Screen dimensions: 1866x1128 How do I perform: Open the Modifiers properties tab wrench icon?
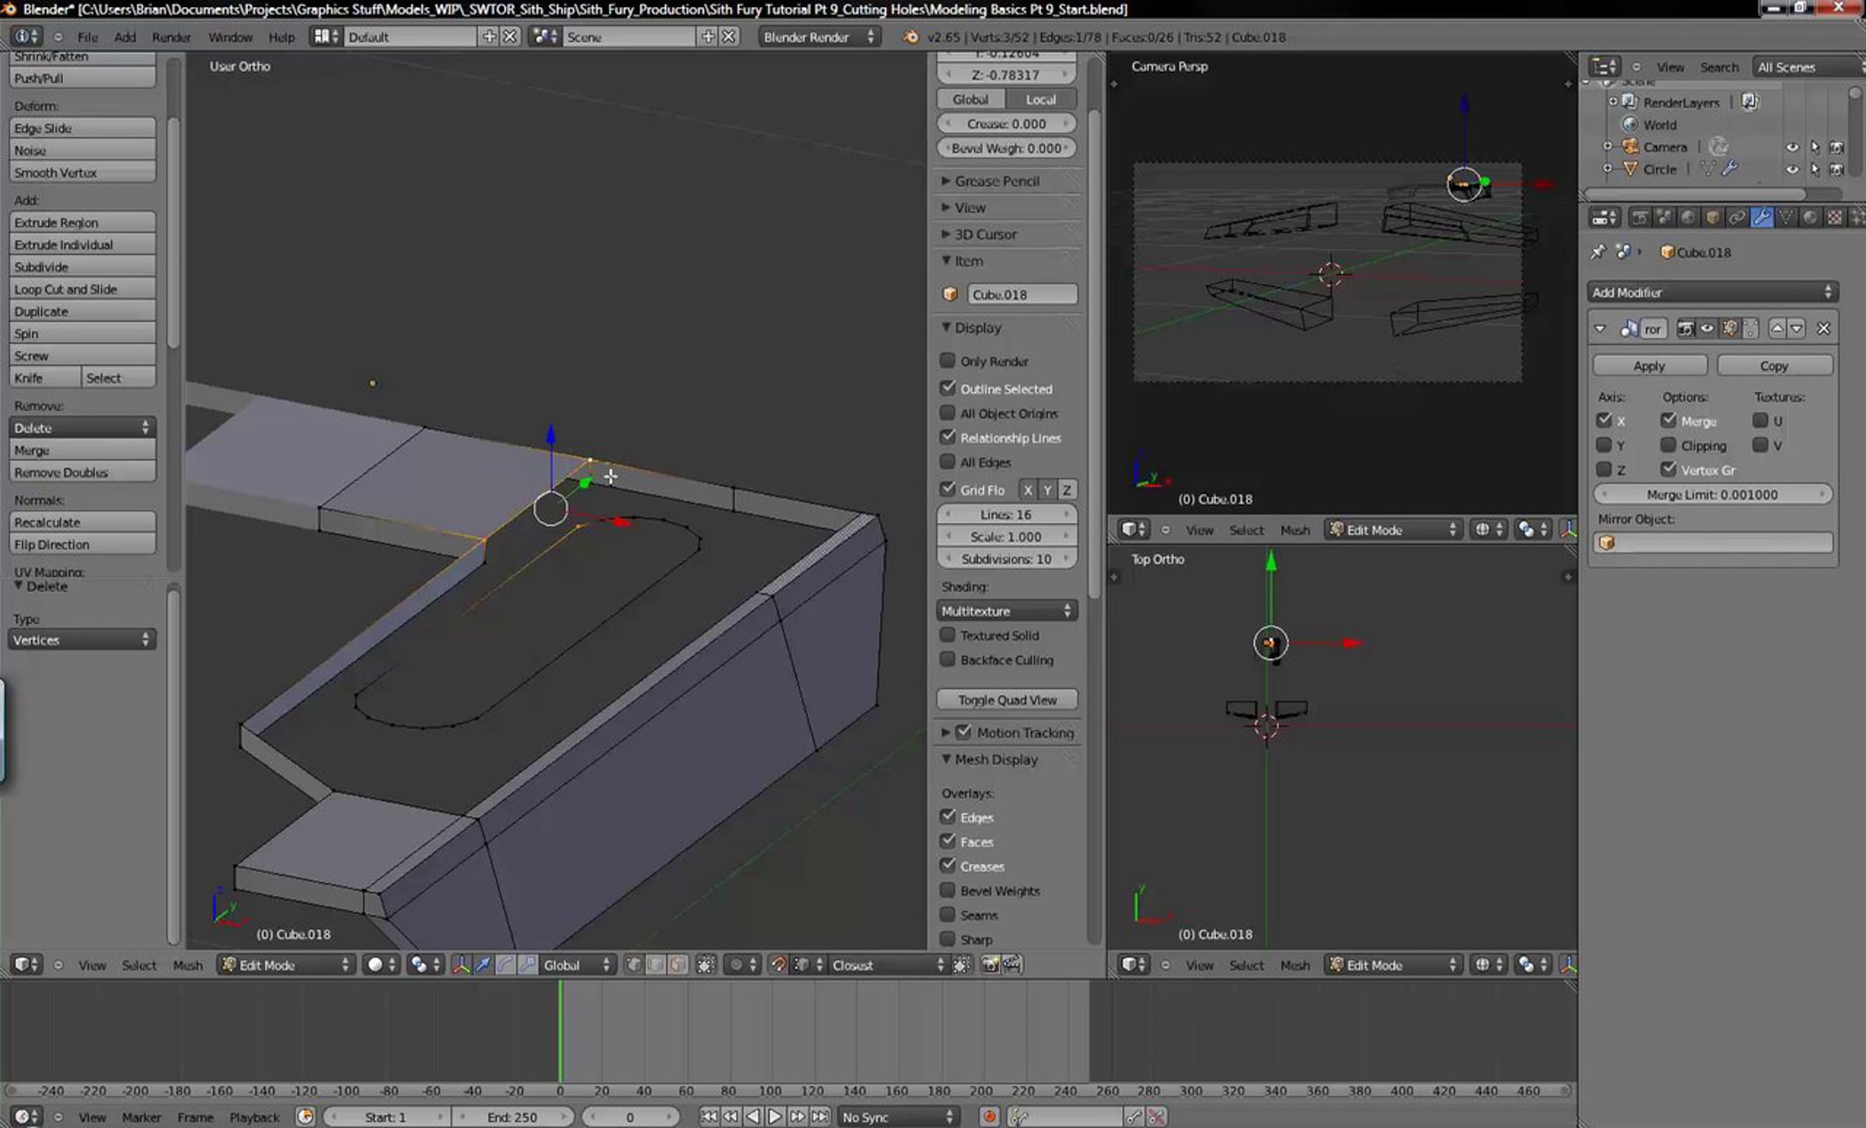click(x=1762, y=218)
